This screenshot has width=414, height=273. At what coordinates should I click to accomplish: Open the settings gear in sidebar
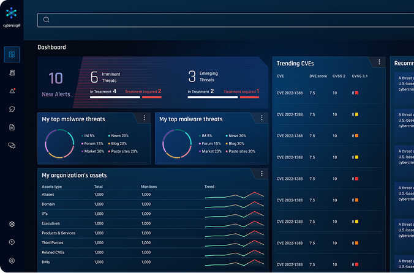pyautogui.click(x=12, y=224)
